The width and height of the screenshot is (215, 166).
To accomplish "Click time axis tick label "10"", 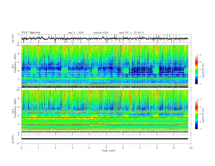I will (x=191, y=148).
